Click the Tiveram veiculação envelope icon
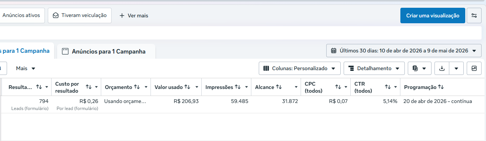The image size is (486, 141). tap(56, 16)
